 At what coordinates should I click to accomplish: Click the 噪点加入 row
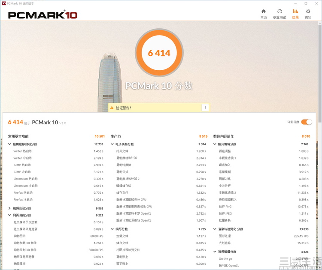(264, 165)
